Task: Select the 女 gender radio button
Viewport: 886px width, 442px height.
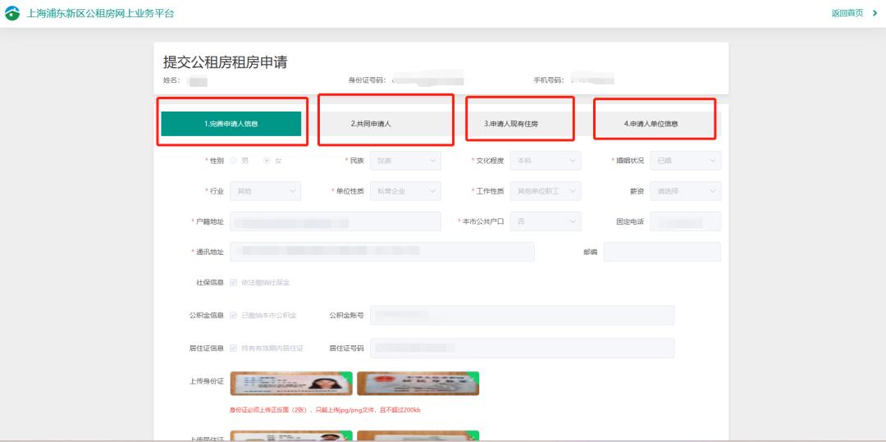Action: click(267, 160)
